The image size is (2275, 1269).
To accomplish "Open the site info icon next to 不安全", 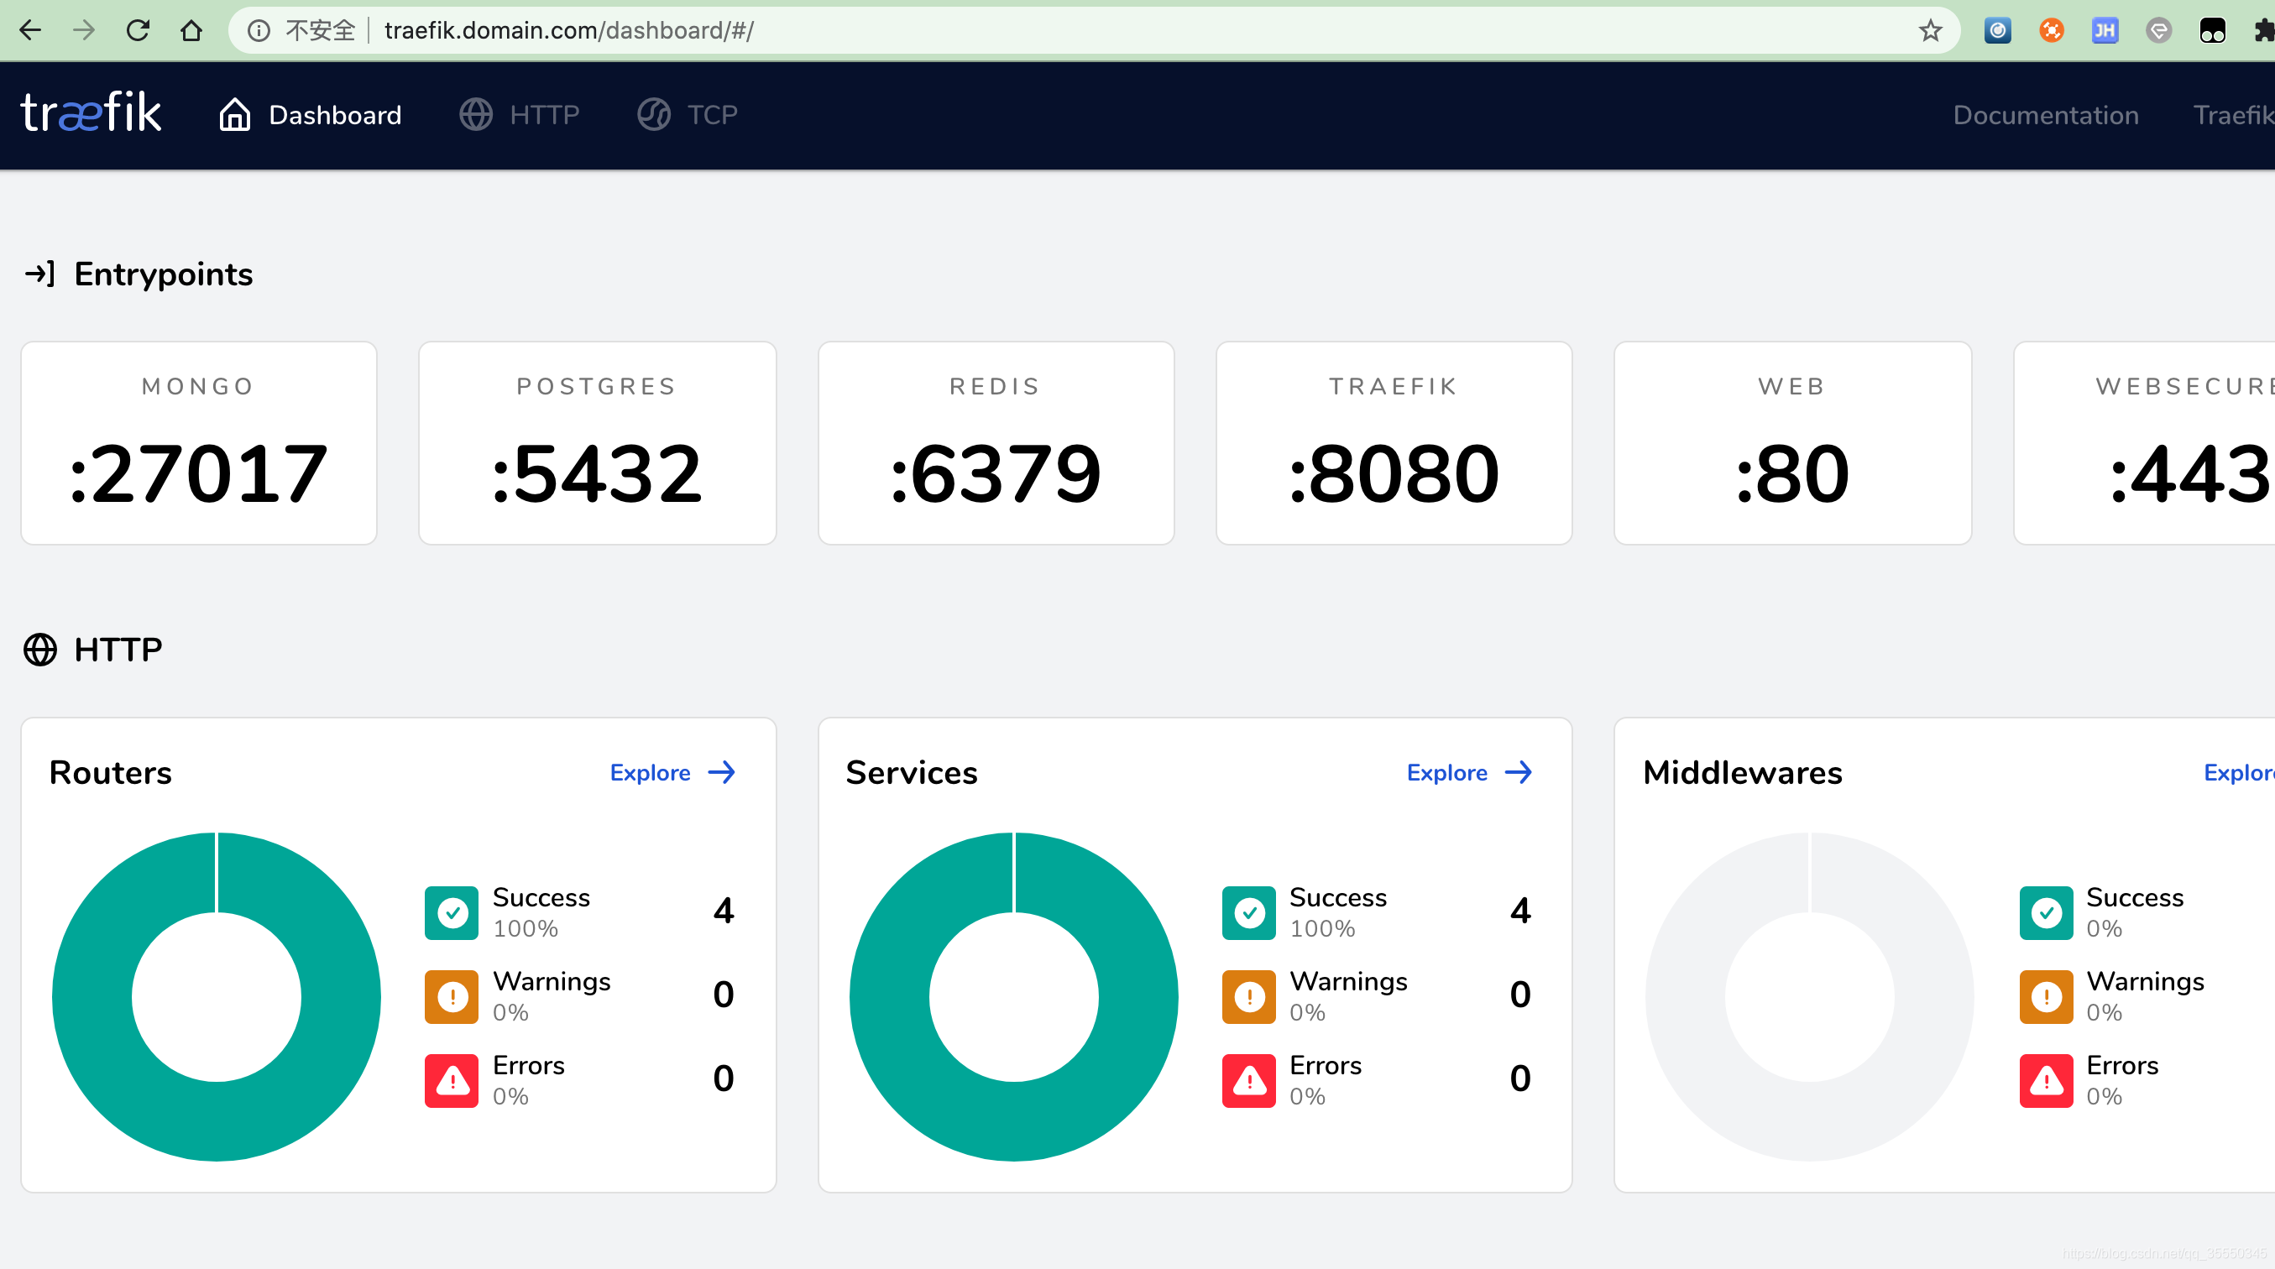I will [259, 31].
